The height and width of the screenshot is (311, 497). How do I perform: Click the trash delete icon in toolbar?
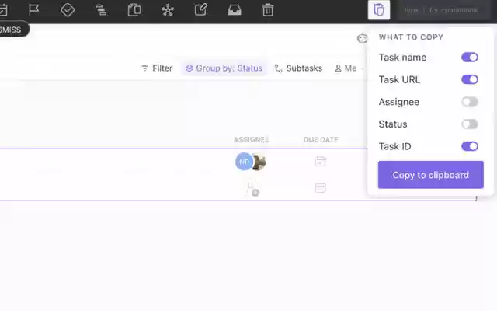[268, 10]
